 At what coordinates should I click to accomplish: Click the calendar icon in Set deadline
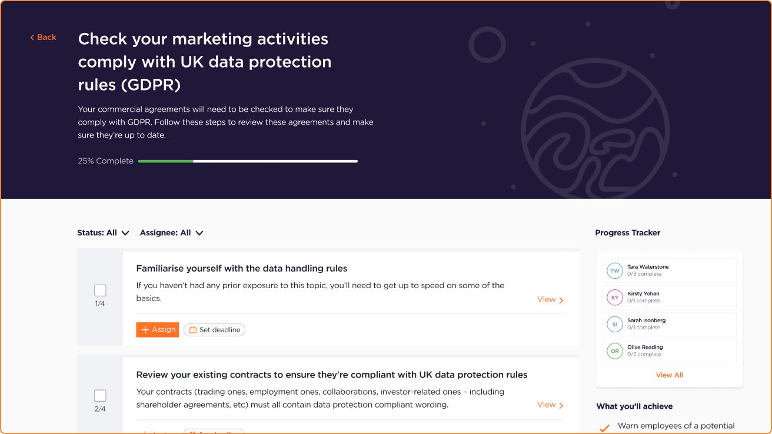192,330
